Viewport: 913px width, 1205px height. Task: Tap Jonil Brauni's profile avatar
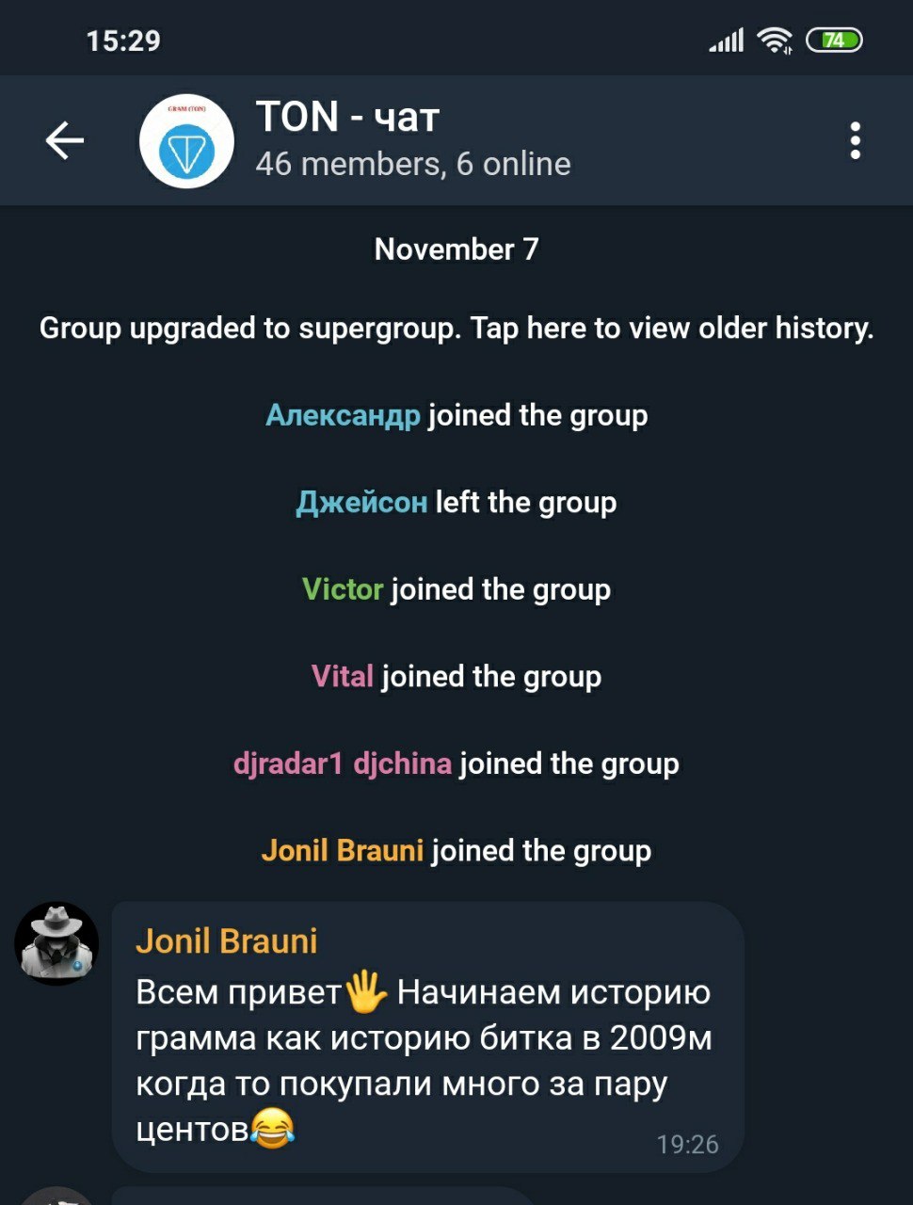[x=56, y=943]
